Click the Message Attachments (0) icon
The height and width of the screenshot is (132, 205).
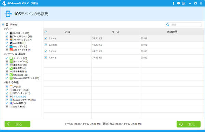click(x=11, y=61)
